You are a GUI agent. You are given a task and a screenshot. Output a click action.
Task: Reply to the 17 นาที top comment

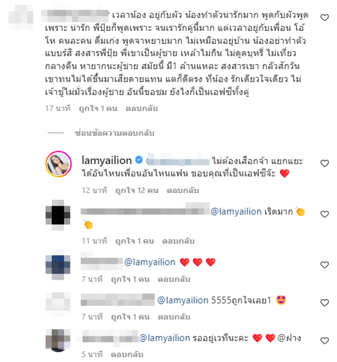(x=142, y=108)
